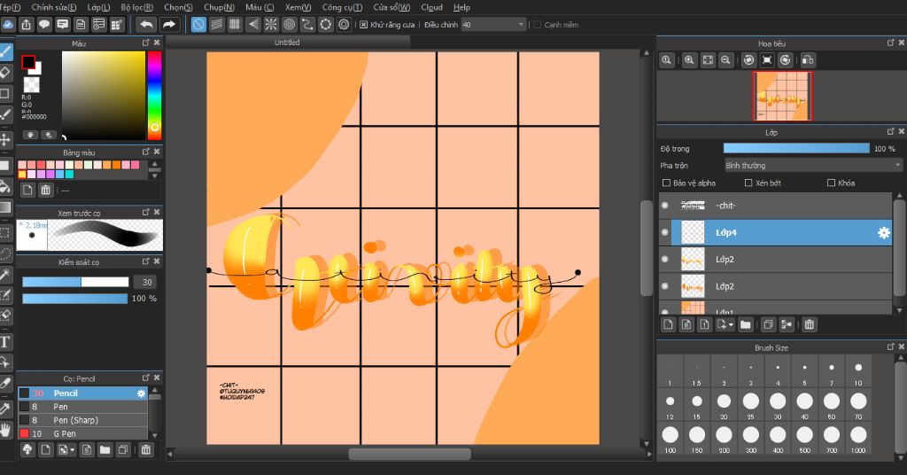Image resolution: width=907 pixels, height=475 pixels.
Task: Open Lớp4 layer settings gear
Action: tap(883, 232)
